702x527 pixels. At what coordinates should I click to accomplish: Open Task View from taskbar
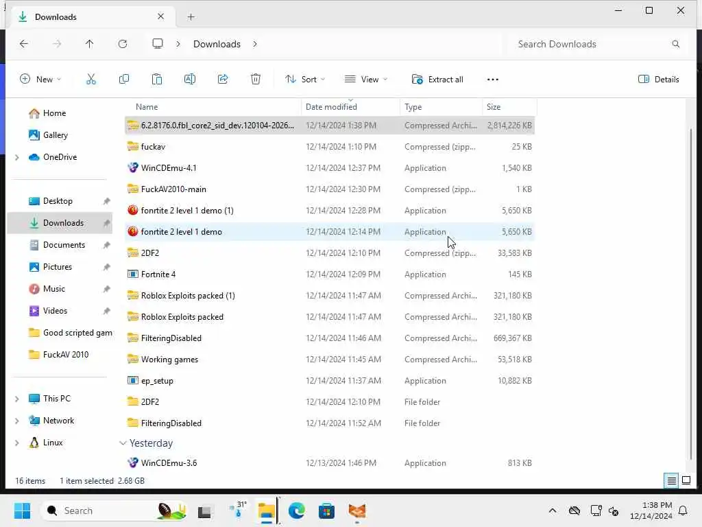point(204,511)
